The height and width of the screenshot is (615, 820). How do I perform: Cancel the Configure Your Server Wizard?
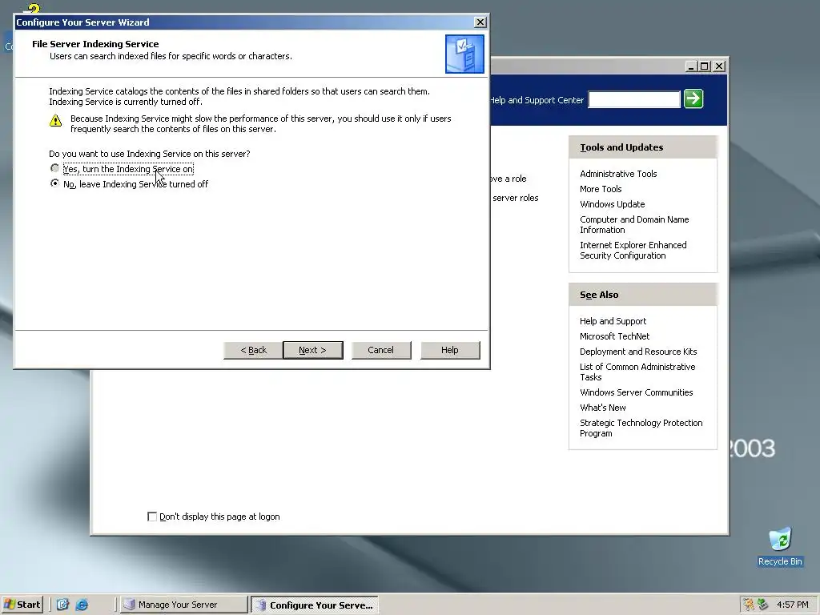380,350
